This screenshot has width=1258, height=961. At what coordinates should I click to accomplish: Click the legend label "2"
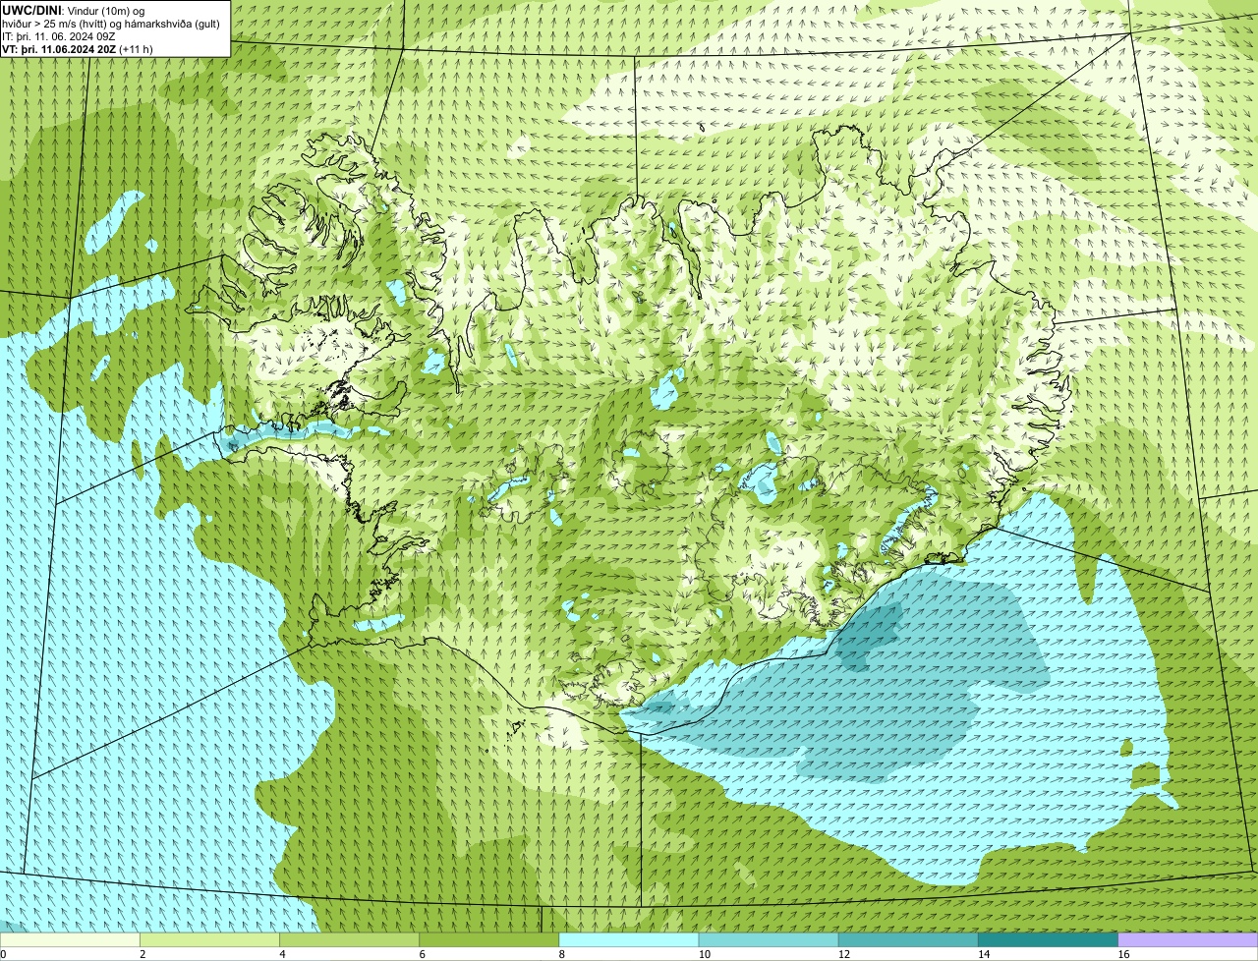click(x=143, y=954)
